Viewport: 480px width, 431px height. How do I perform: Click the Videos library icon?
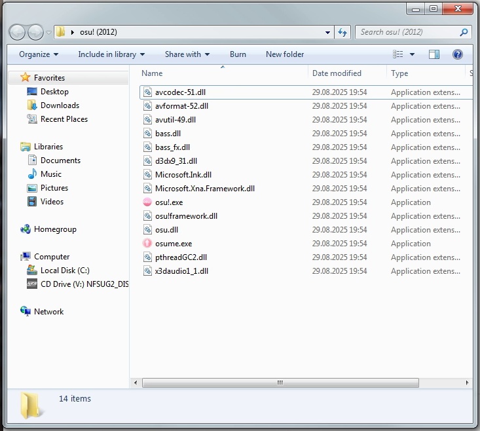tap(32, 202)
